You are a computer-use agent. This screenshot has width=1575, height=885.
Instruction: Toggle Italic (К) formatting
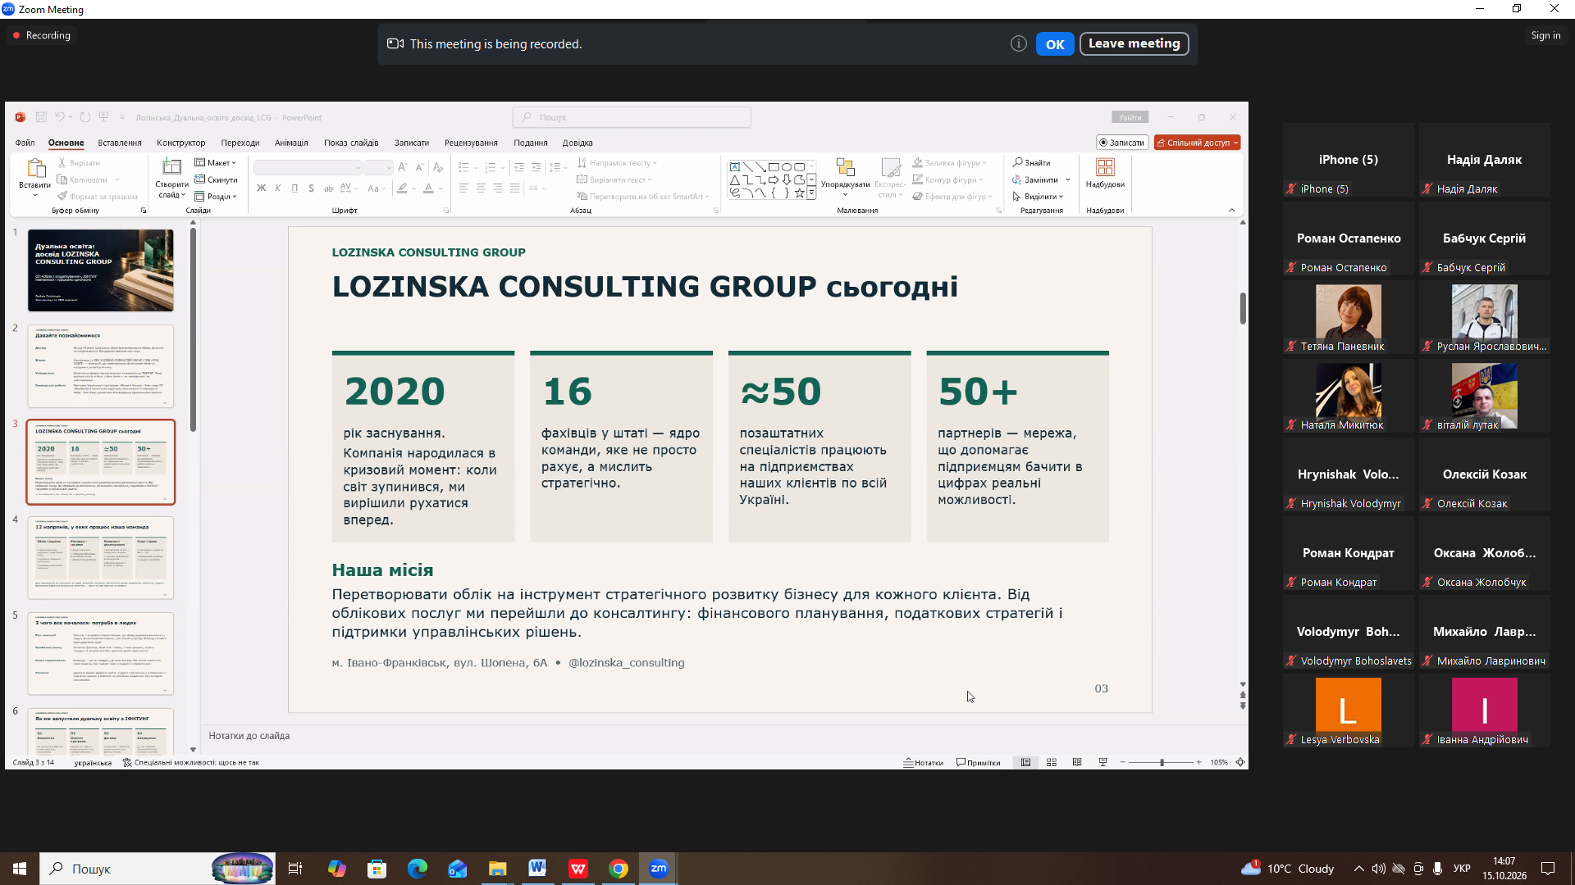[278, 188]
